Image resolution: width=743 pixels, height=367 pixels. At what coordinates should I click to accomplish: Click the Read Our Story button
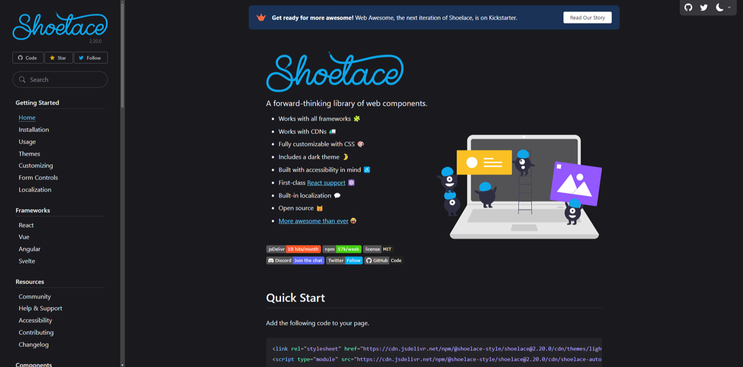coord(587,18)
